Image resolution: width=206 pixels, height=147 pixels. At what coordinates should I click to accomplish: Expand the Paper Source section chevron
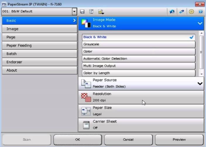(200, 84)
